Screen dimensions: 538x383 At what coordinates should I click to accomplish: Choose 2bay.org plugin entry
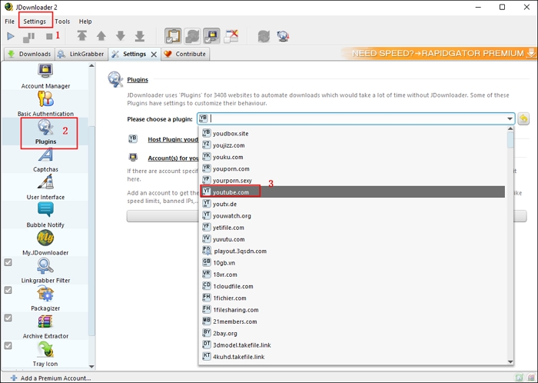tap(352, 333)
